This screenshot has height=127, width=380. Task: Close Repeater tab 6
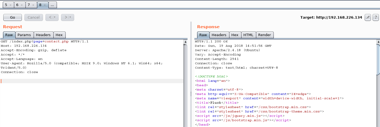(x=22, y=5)
